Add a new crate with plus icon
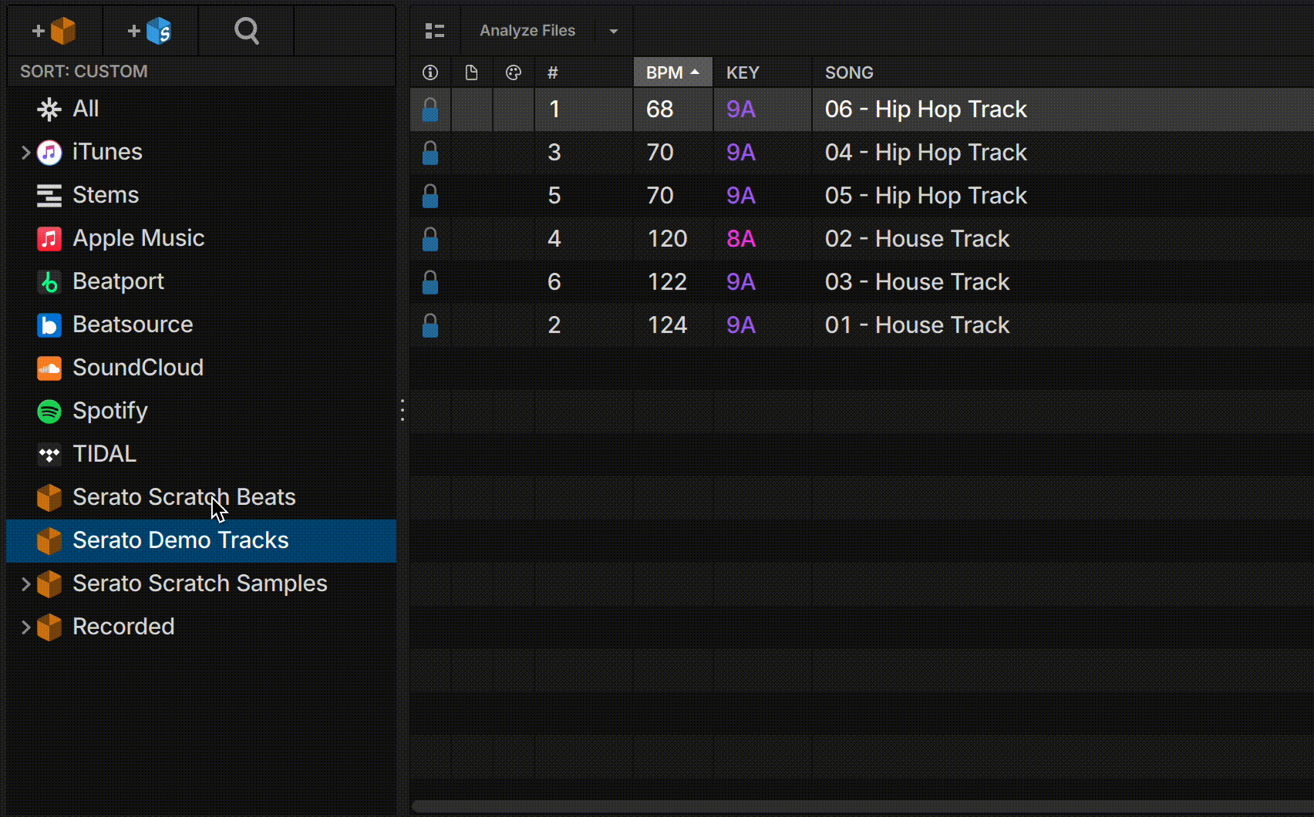 point(54,31)
